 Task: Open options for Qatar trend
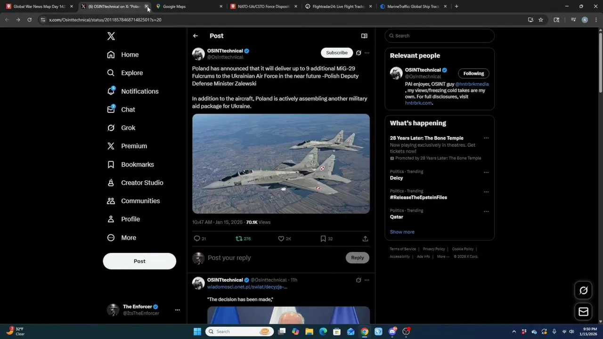(486, 211)
